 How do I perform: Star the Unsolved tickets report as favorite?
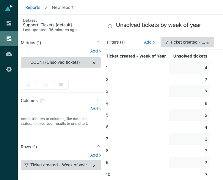click(x=110, y=26)
